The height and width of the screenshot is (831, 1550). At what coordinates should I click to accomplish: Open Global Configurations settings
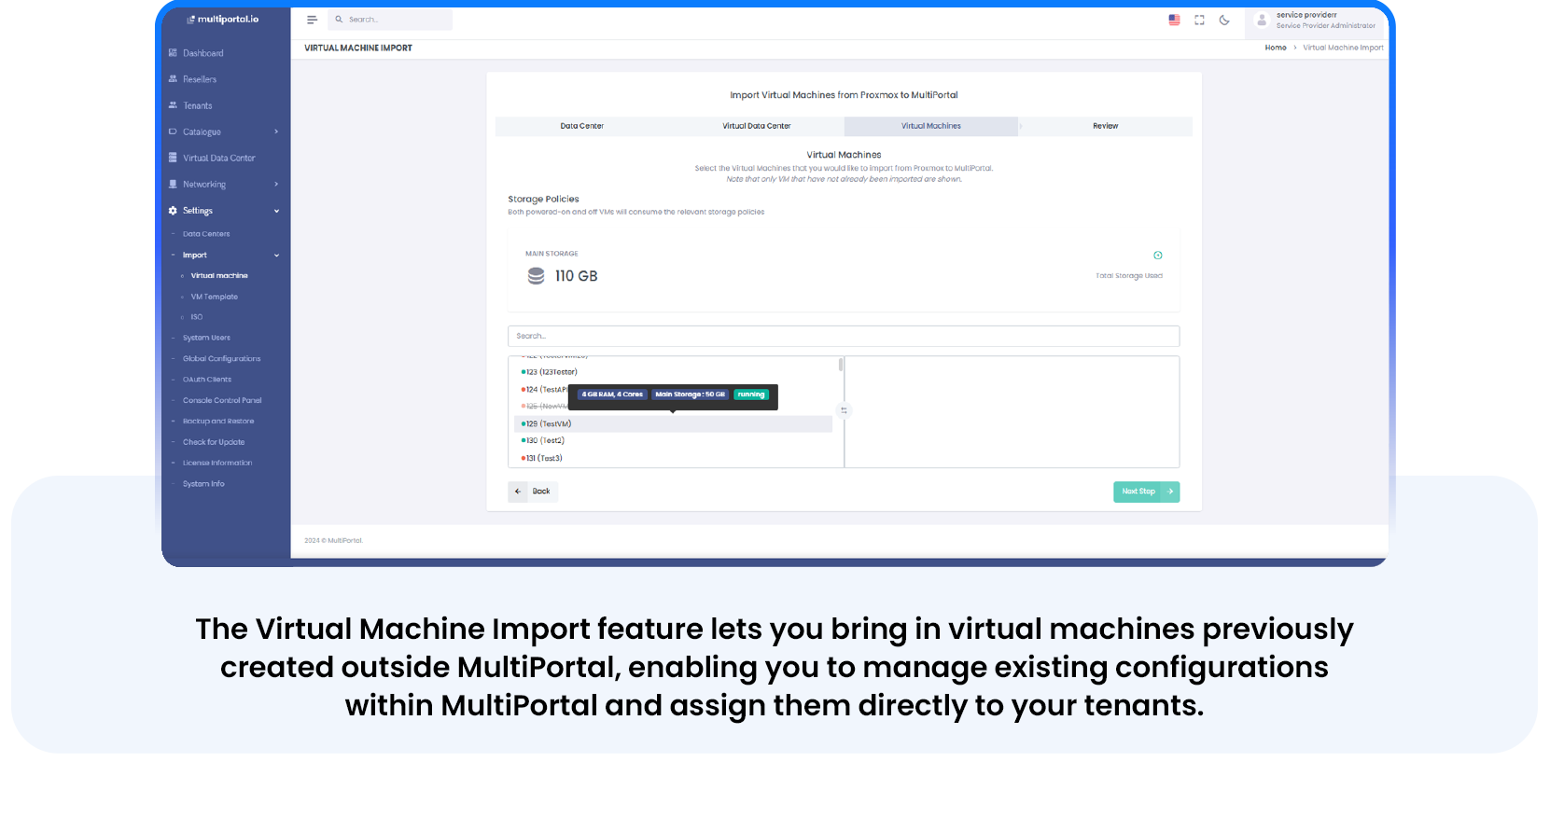click(222, 359)
